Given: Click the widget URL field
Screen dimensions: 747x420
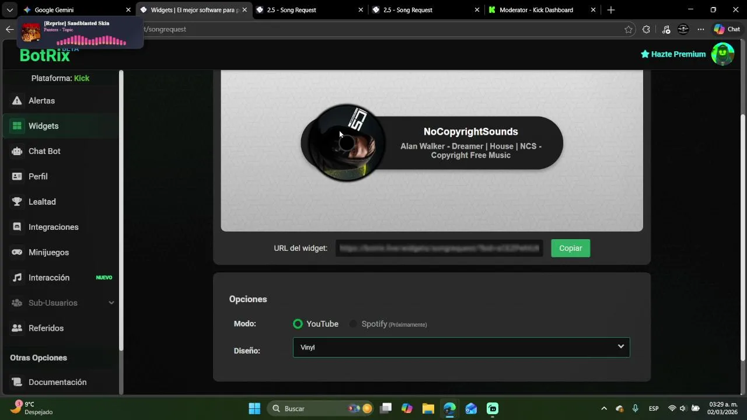Looking at the screenshot, I should 439,249.
